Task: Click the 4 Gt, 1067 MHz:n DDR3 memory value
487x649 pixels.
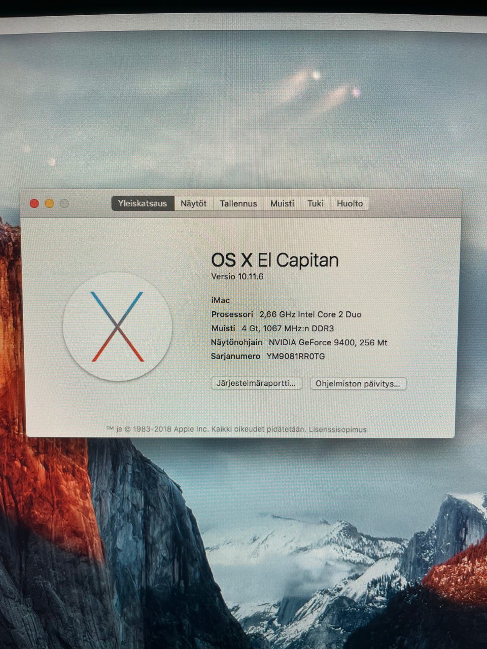Action: (x=288, y=329)
